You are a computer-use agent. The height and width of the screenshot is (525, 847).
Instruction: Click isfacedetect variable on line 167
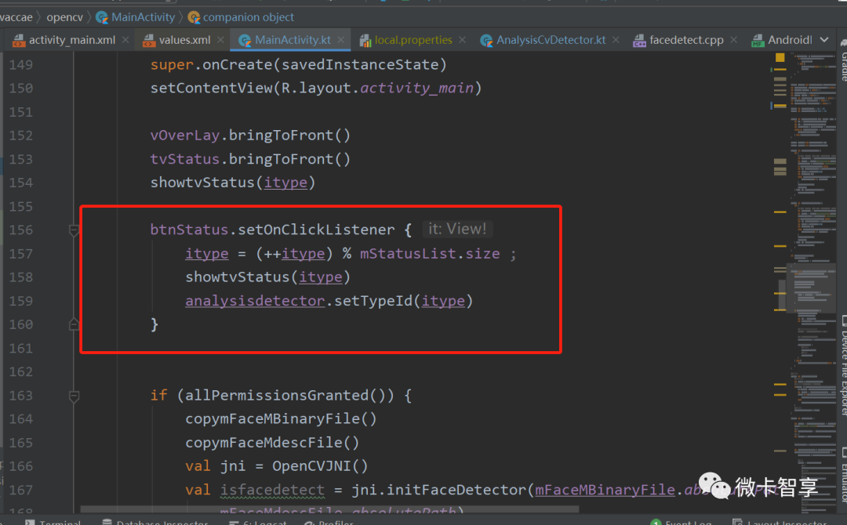point(272,490)
